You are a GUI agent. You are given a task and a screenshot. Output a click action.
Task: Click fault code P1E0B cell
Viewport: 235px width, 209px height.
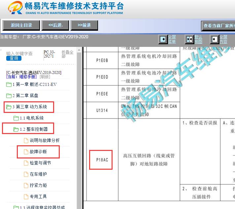point(102,60)
